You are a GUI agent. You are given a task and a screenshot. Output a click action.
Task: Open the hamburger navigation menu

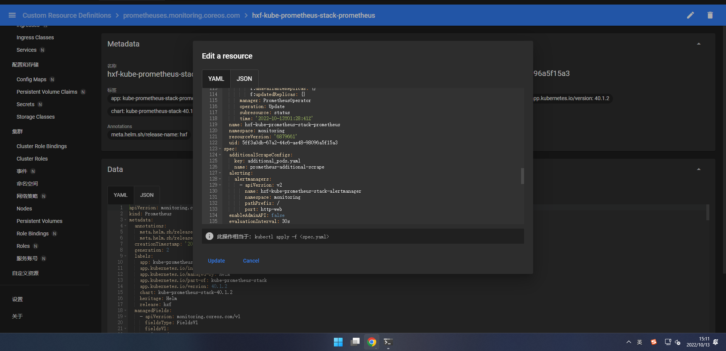pos(12,15)
